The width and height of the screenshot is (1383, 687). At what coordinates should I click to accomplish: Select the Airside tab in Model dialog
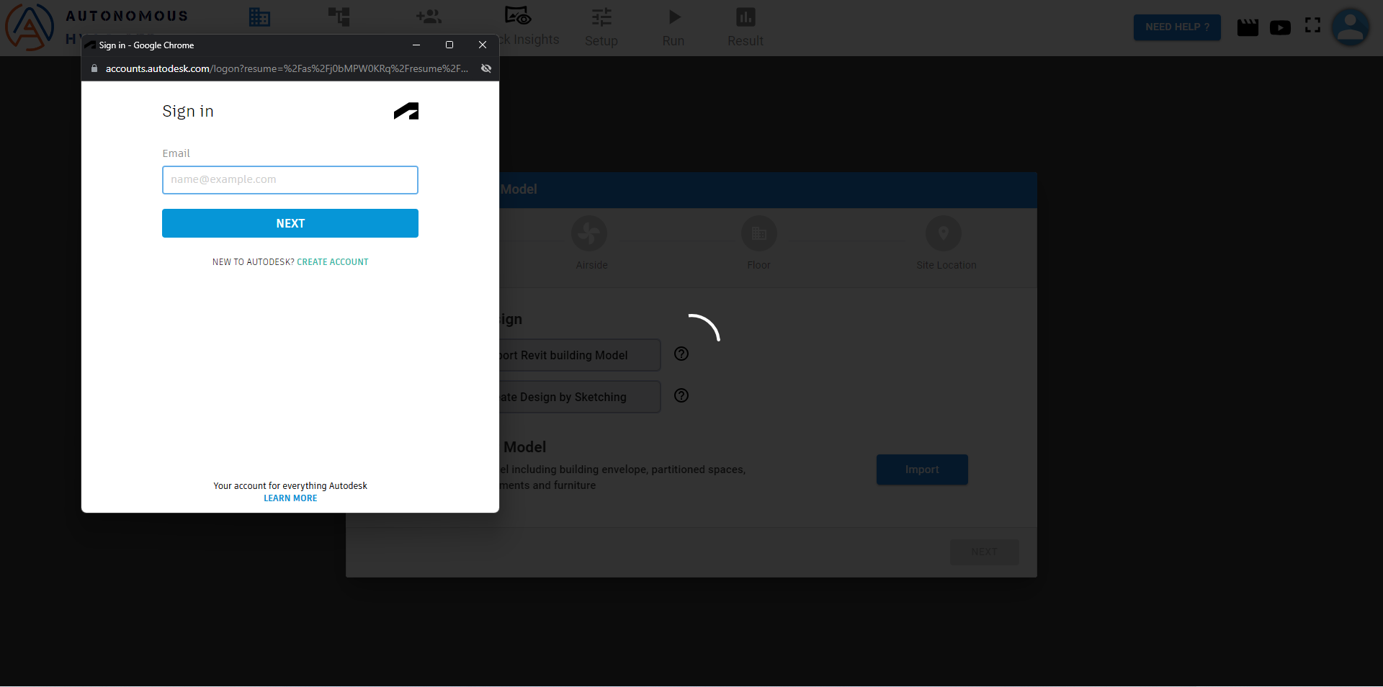coord(591,243)
